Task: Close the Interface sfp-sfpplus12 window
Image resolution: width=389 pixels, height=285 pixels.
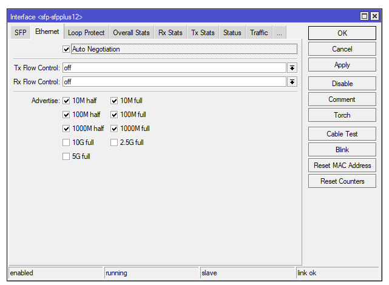Action: click(374, 16)
